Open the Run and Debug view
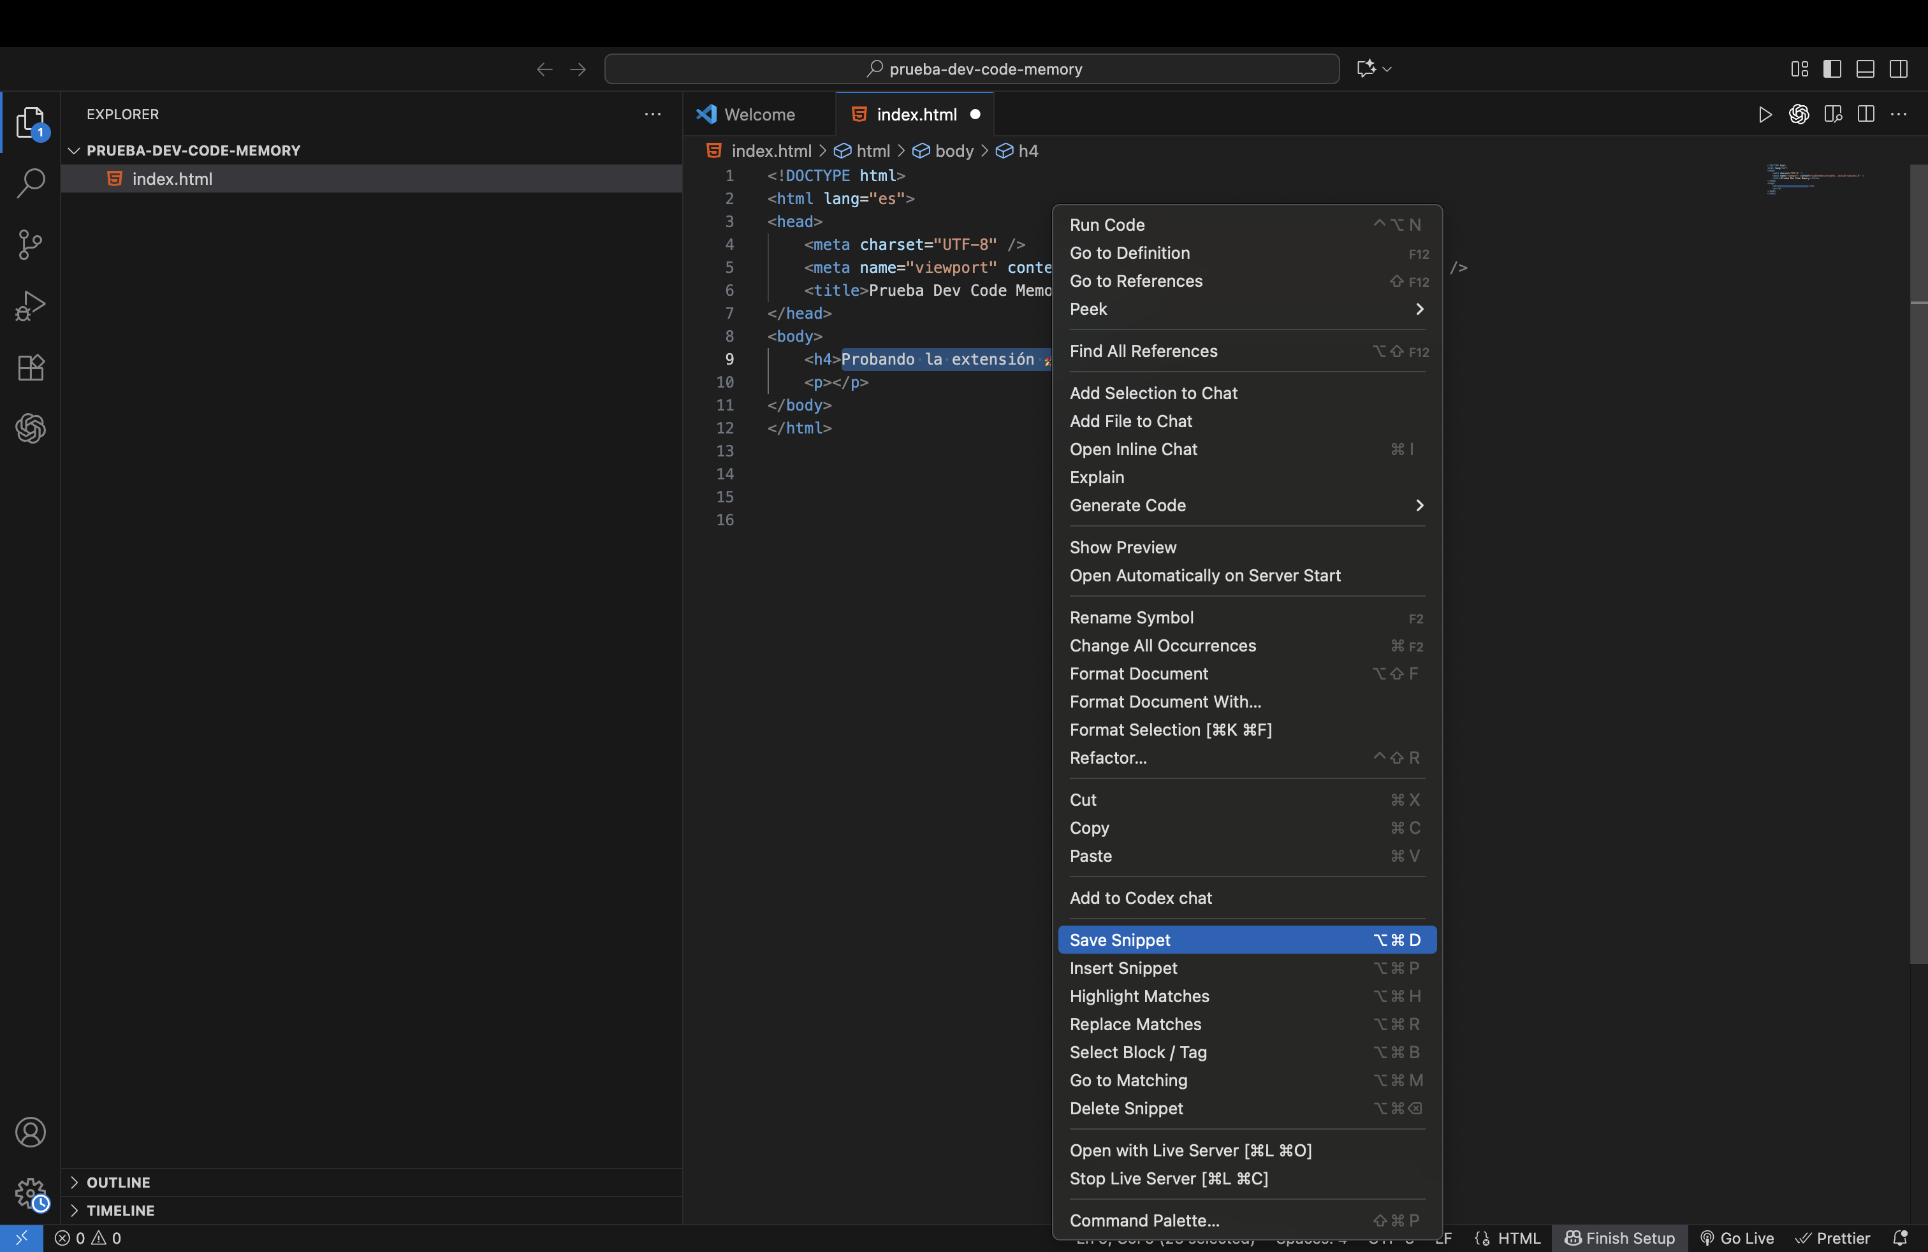The height and width of the screenshot is (1252, 1928). point(30,306)
